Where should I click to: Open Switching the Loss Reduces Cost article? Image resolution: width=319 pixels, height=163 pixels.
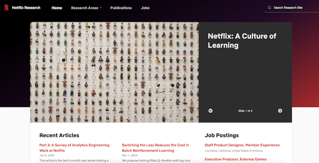(156, 148)
